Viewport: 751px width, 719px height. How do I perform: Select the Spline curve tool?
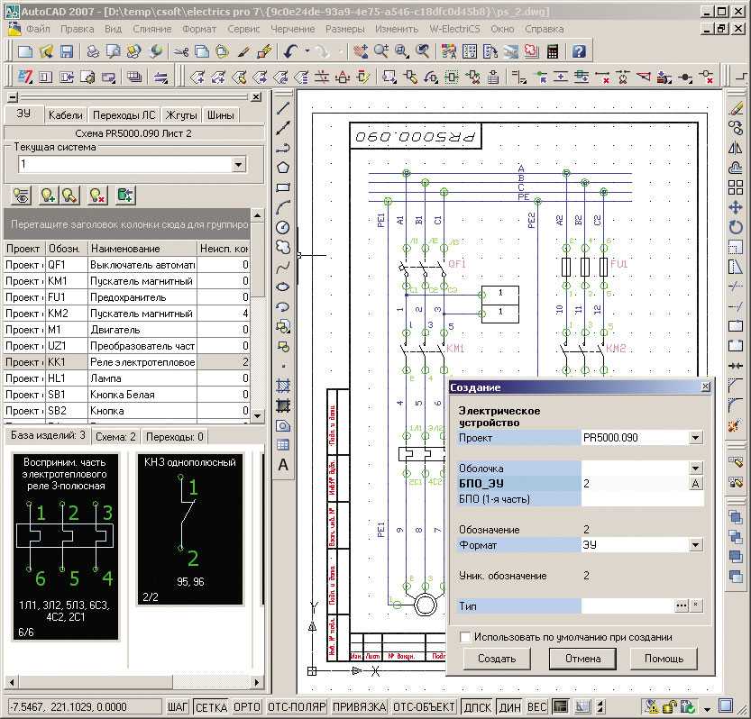(x=283, y=267)
